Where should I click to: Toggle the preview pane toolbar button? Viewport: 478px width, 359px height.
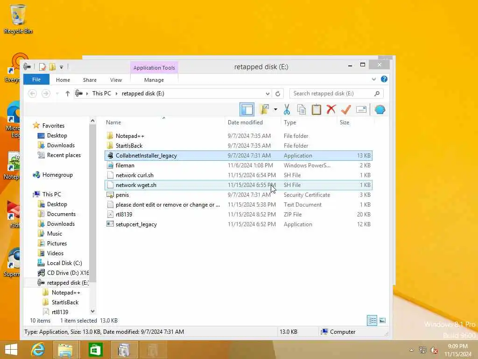(247, 109)
